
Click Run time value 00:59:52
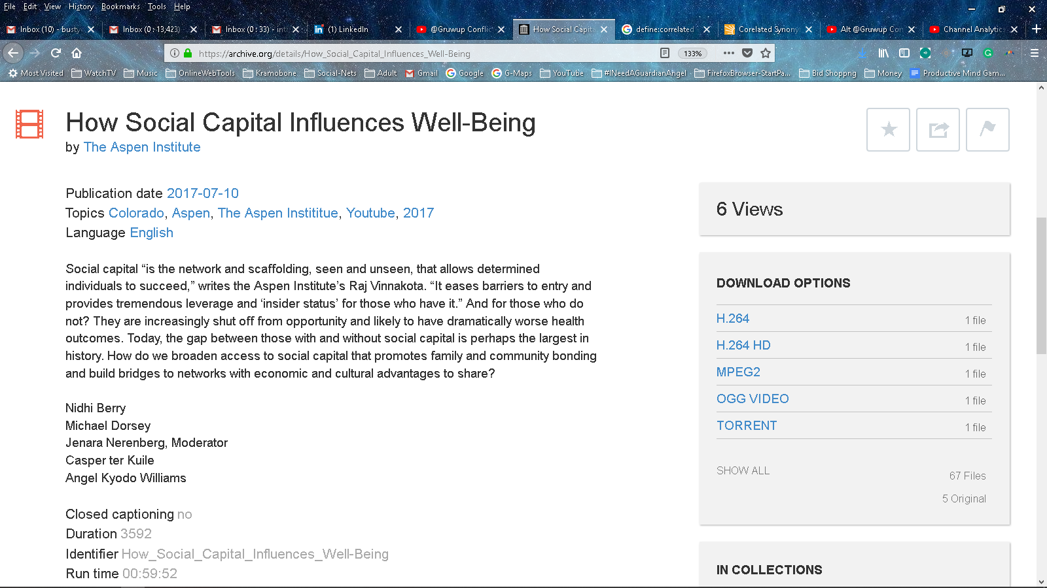pos(150,574)
